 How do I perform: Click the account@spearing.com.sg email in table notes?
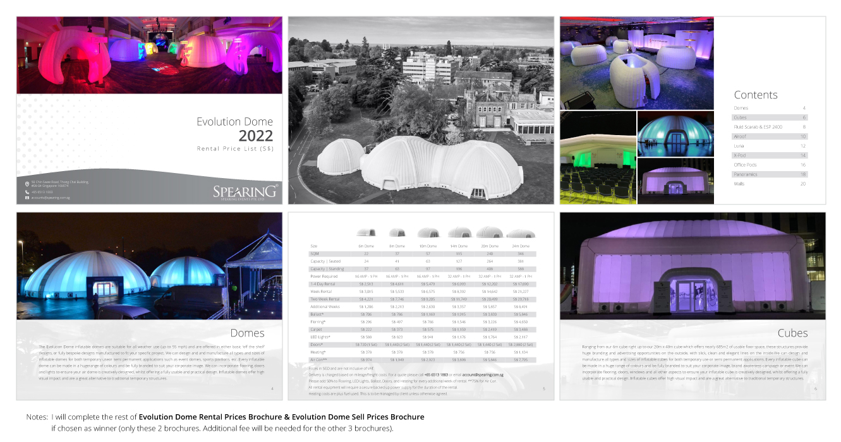coord(481,374)
